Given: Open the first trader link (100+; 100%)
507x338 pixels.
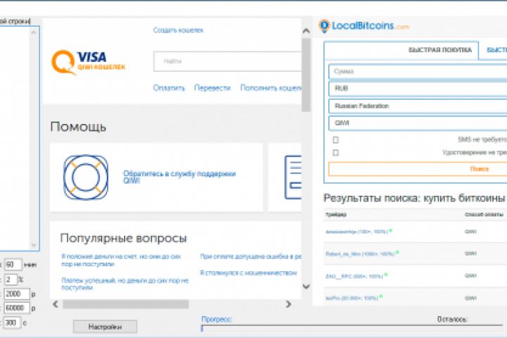Looking at the screenshot, I should pyautogui.click(x=356, y=232).
